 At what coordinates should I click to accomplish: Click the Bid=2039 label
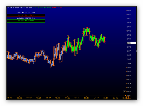48,8
